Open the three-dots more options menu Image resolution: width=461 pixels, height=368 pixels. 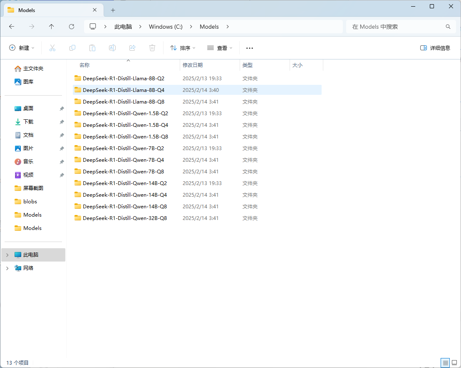point(250,48)
